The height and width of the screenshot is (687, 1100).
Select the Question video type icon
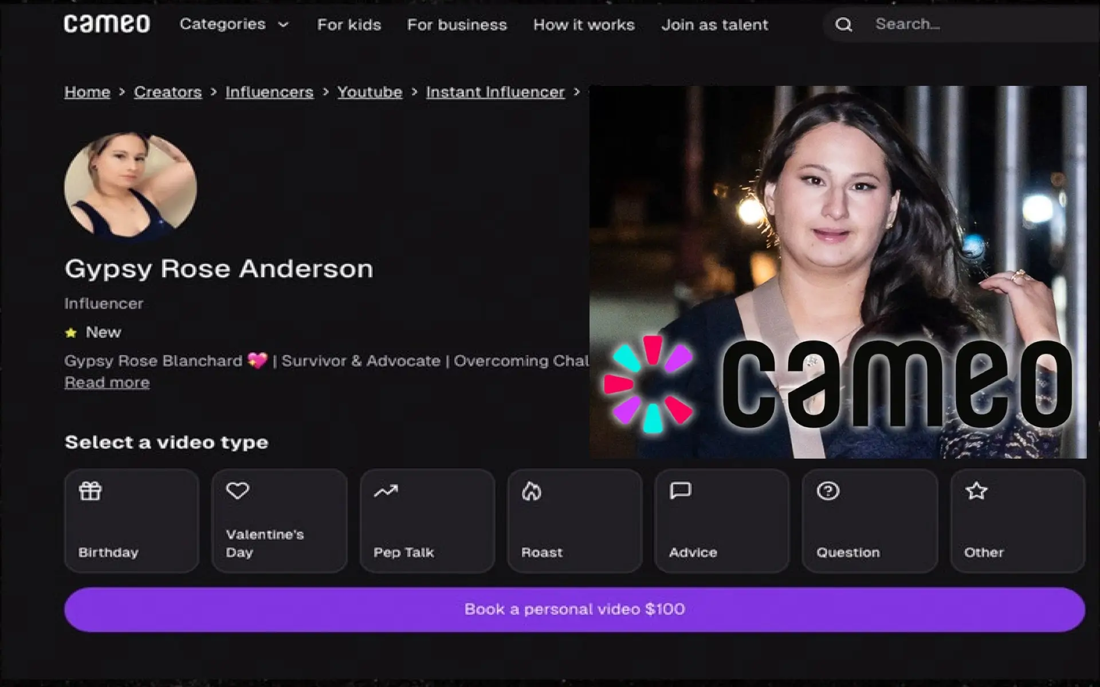point(827,491)
